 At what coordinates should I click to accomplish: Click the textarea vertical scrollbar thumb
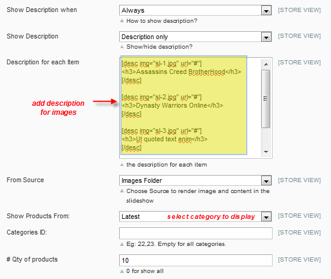click(266, 99)
